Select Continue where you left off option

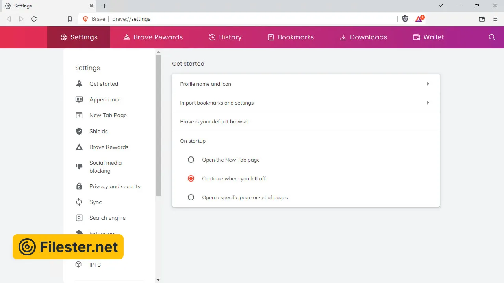click(191, 178)
